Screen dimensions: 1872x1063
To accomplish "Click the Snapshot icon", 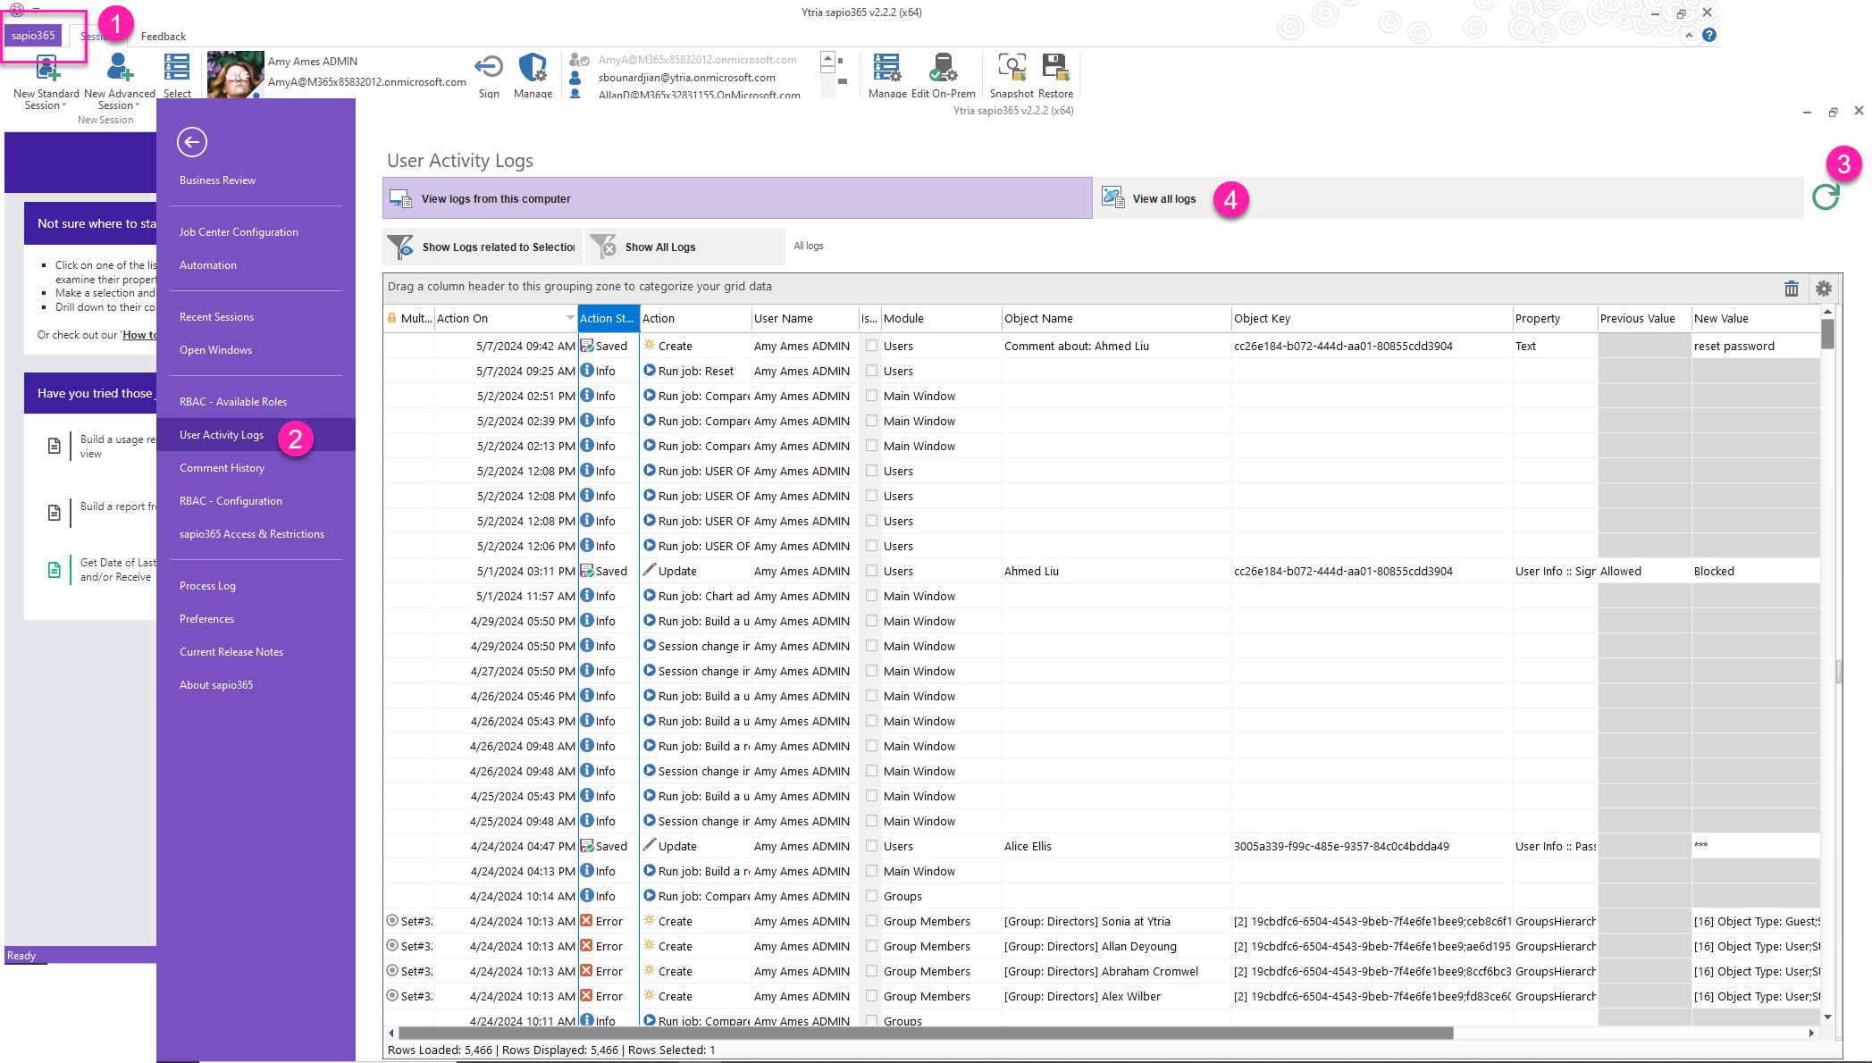I will tap(1012, 69).
